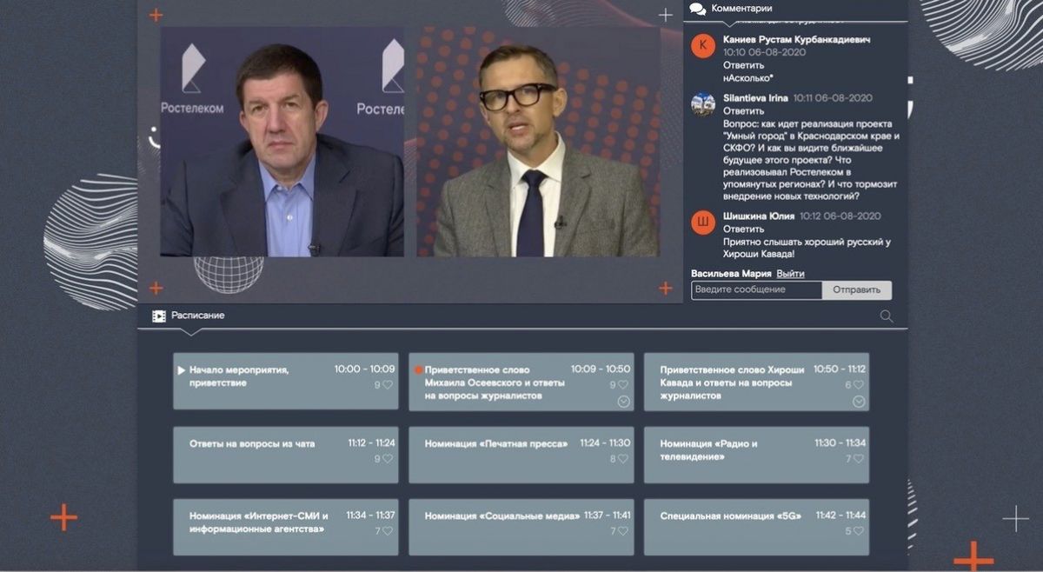The image size is (1043, 572).
Task: Open search with the magnifier icon
Action: point(887,316)
